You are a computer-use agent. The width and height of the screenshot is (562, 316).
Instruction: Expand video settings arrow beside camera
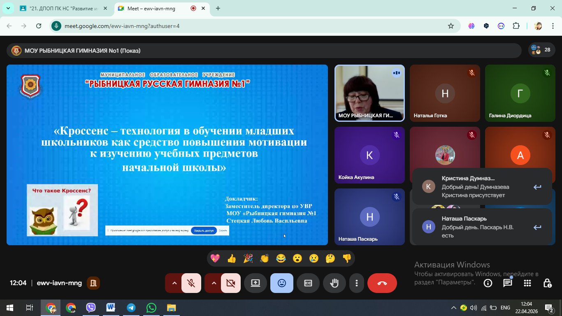coord(214,283)
